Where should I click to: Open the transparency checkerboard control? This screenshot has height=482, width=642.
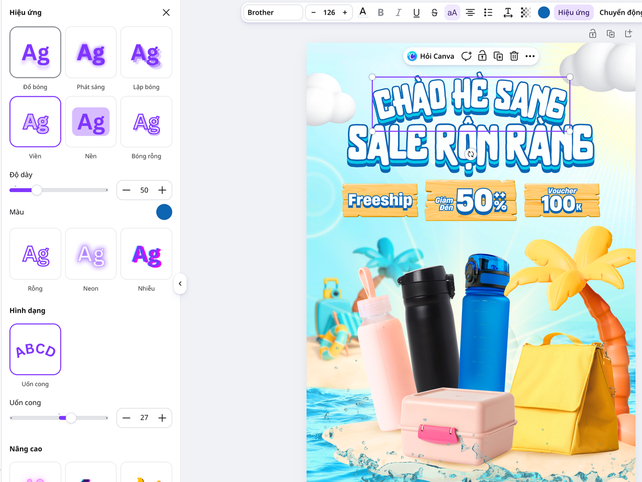click(526, 12)
